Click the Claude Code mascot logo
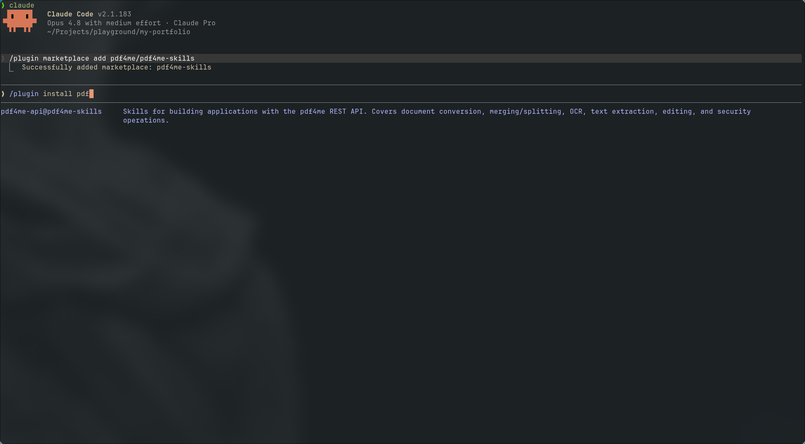805x444 pixels. coord(20,21)
